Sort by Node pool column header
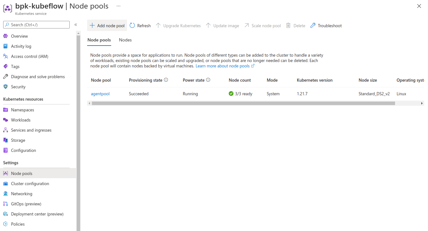This screenshot has height=231, width=428. pyautogui.click(x=101, y=80)
